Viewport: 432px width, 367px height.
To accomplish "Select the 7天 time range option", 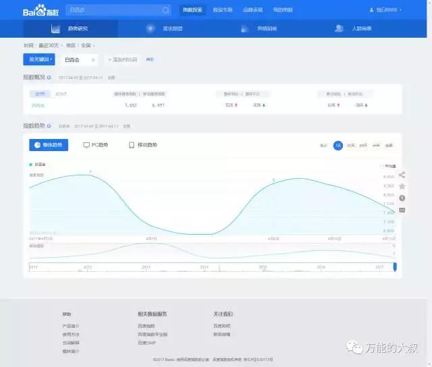I will pyautogui.click(x=337, y=145).
